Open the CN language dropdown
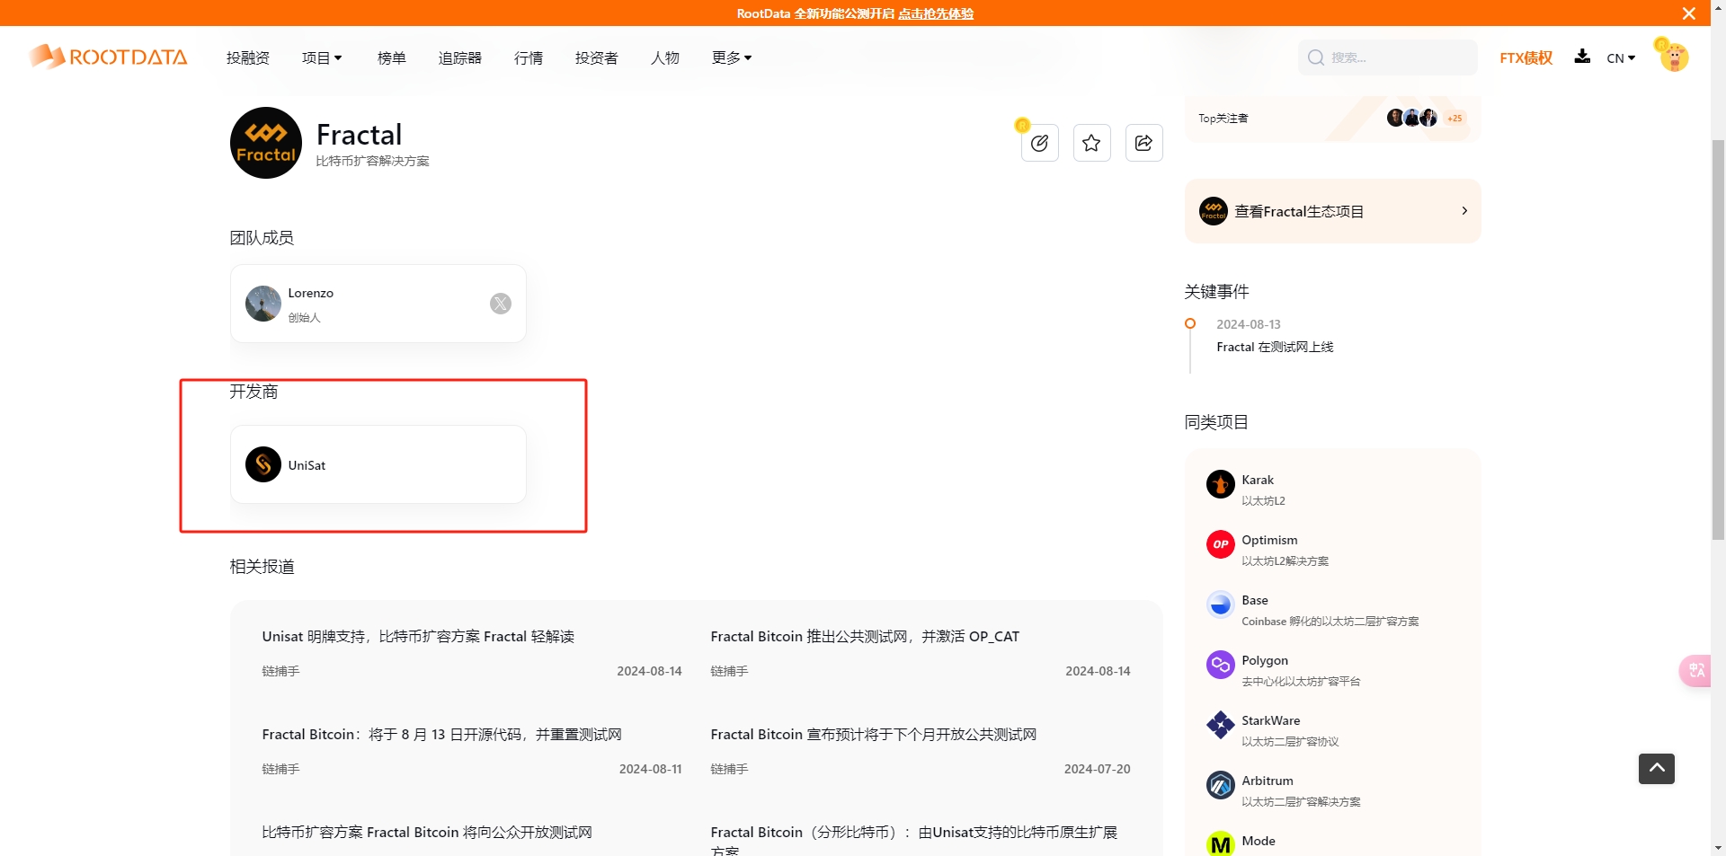 [x=1621, y=58]
